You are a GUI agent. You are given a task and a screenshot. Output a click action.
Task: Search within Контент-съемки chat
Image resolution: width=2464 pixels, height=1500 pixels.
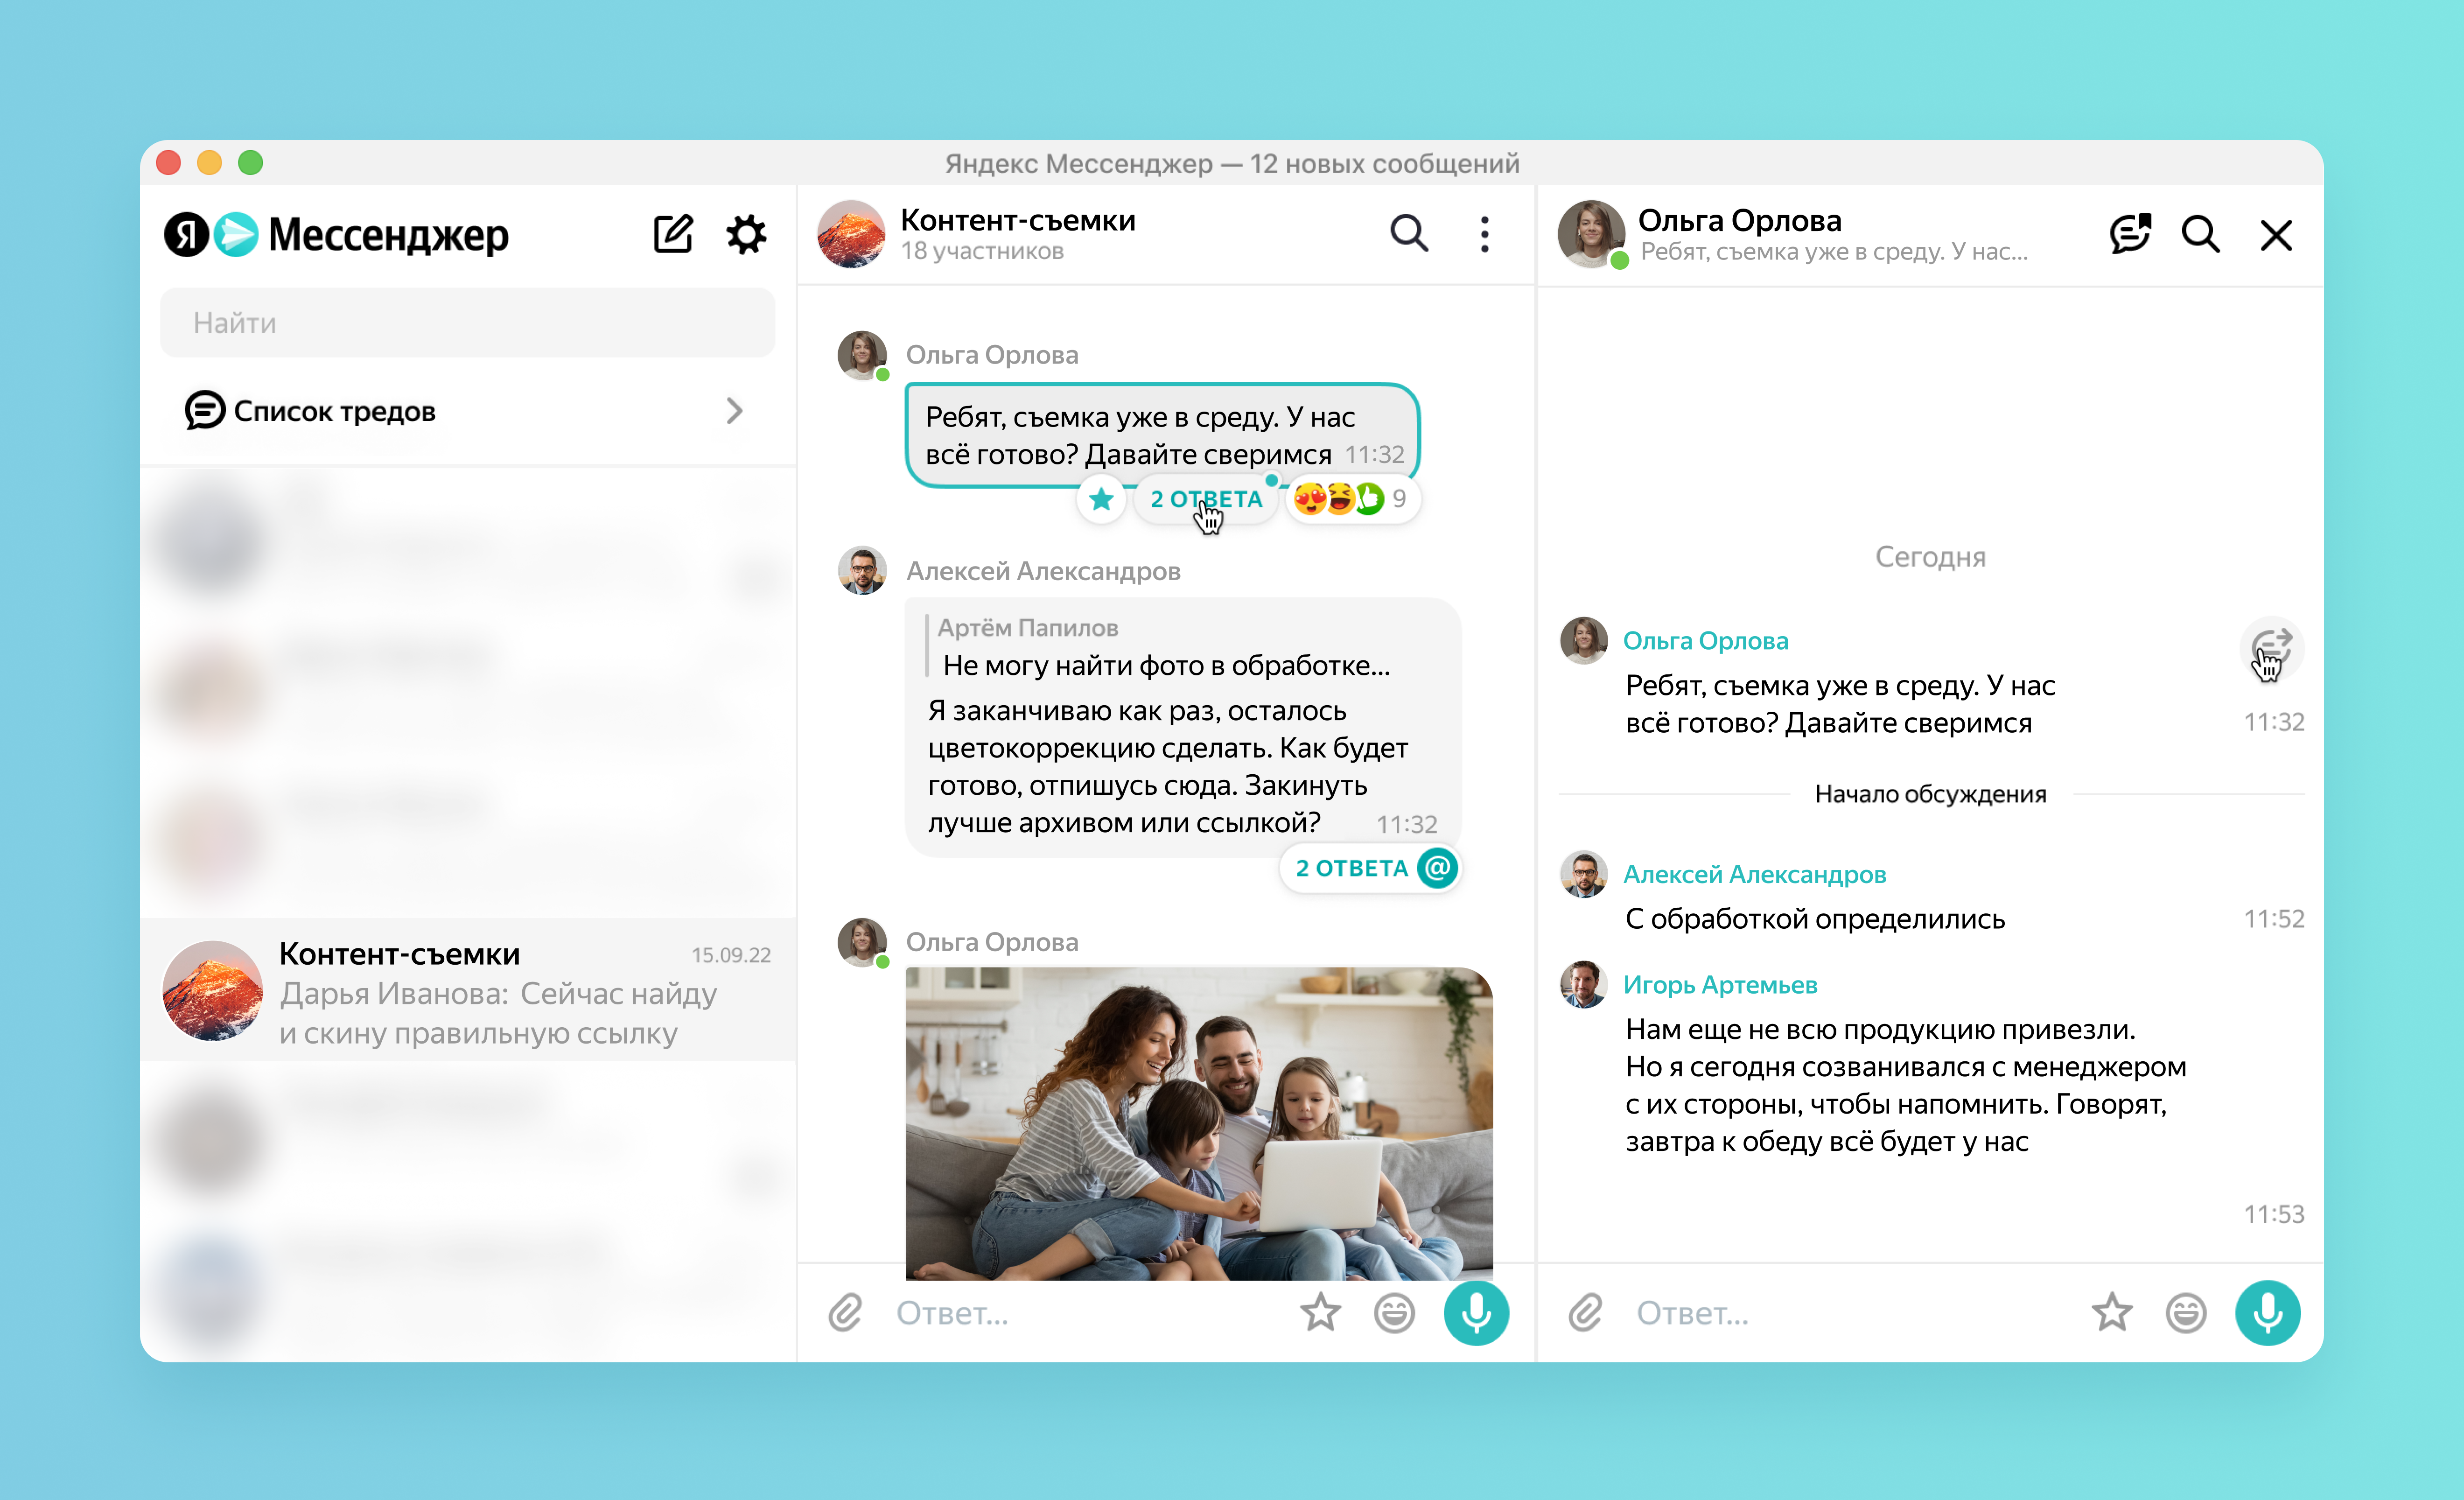pyautogui.click(x=1409, y=233)
